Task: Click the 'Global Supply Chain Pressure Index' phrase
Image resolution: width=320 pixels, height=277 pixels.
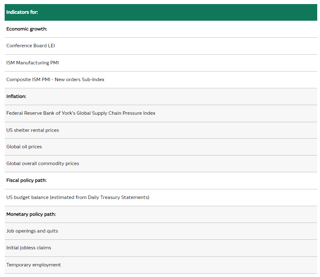Action: 116,113
